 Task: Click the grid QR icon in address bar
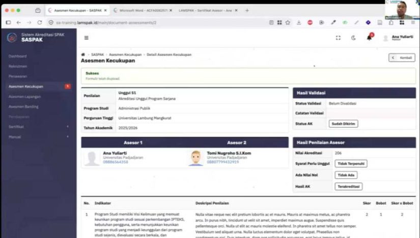279,22
